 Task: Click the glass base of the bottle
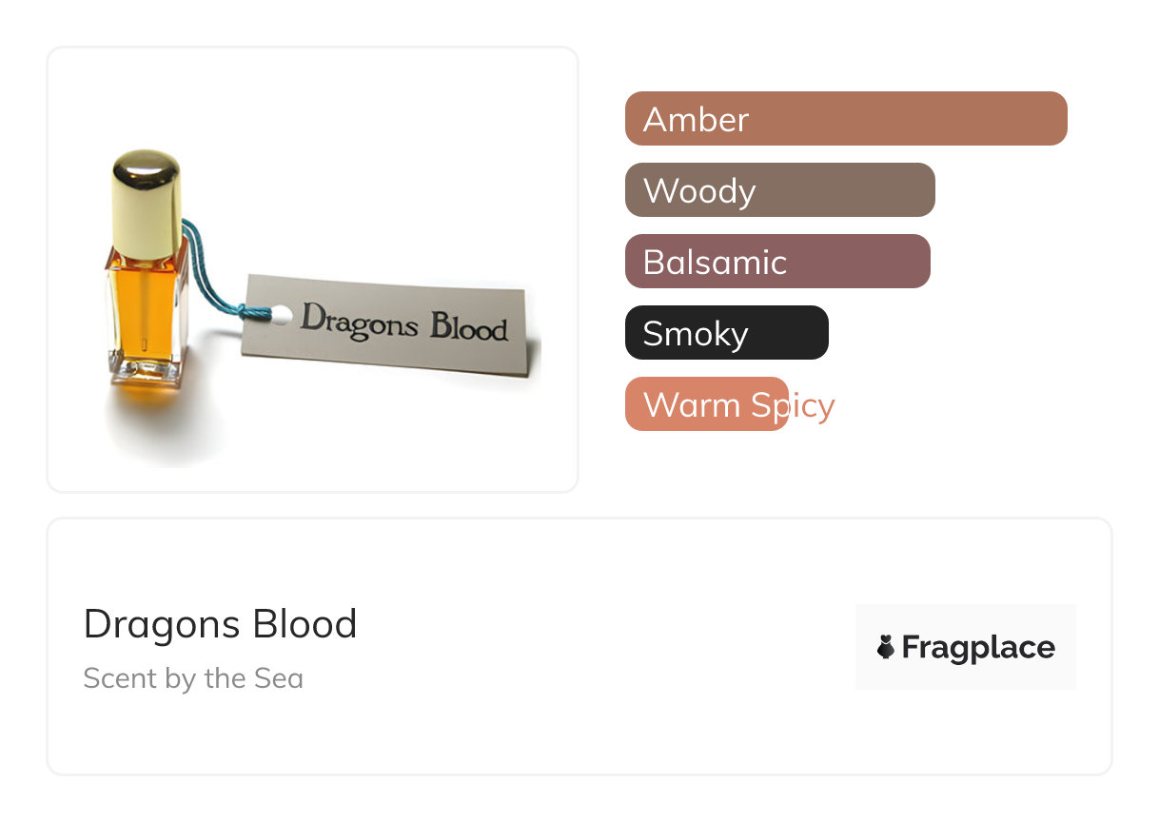click(147, 373)
